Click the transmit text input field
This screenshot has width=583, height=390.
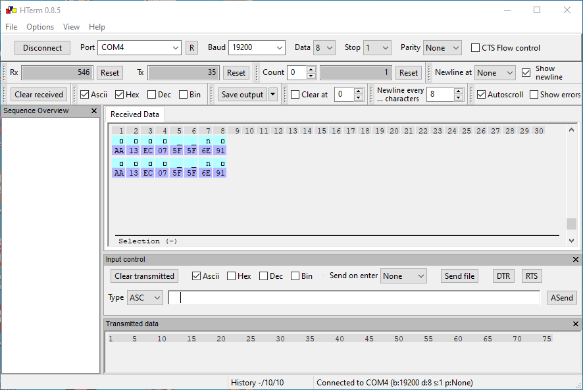click(354, 298)
